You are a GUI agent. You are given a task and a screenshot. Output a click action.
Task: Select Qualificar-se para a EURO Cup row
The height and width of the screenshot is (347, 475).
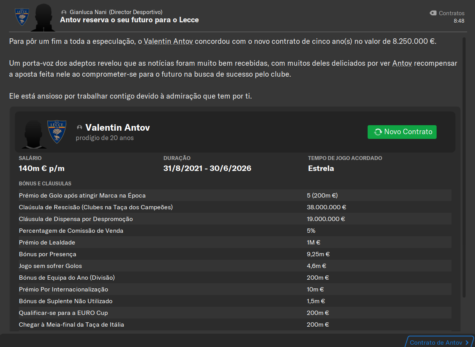[x=235, y=313]
